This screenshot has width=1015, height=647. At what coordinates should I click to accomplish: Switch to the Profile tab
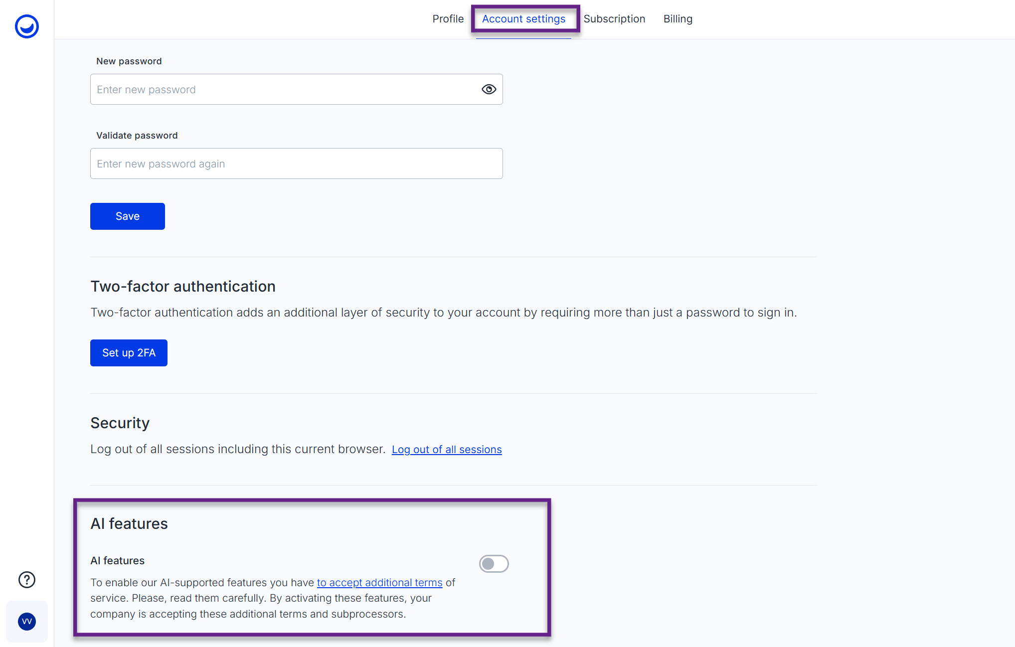click(448, 19)
